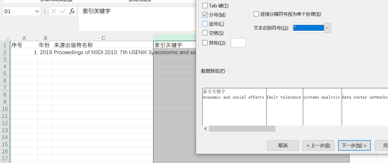Select cell containing 来源出版物名称
Viewport: 388px width, 163px height.
(103, 45)
